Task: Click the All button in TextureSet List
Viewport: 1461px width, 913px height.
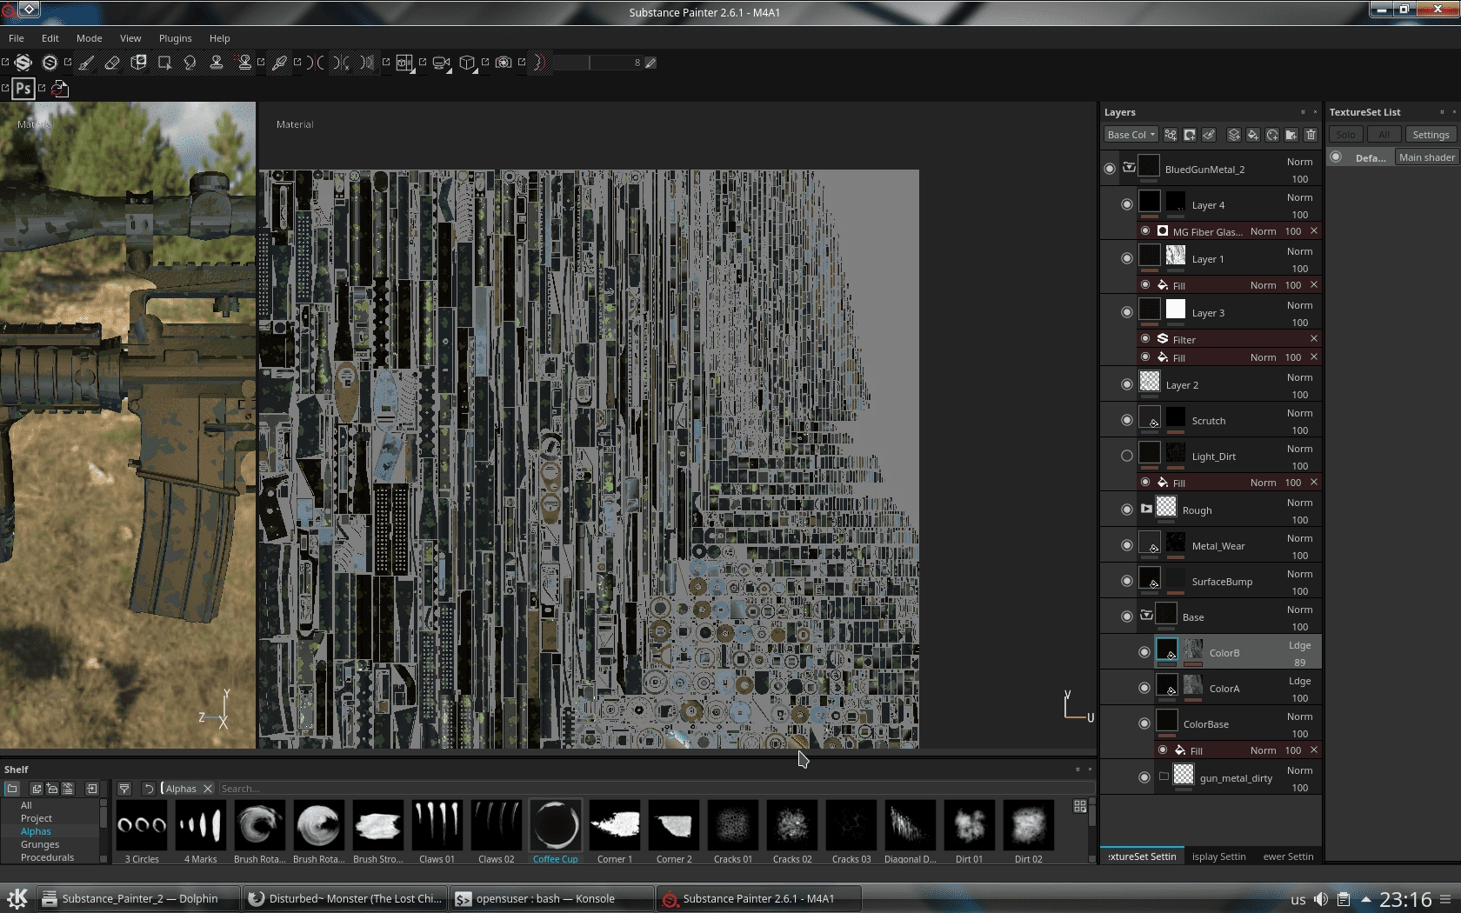Action: [1384, 135]
